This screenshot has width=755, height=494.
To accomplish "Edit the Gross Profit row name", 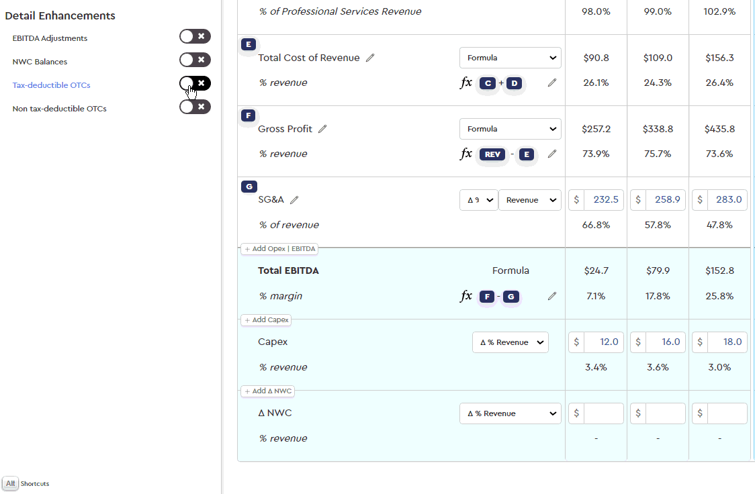I will point(322,129).
